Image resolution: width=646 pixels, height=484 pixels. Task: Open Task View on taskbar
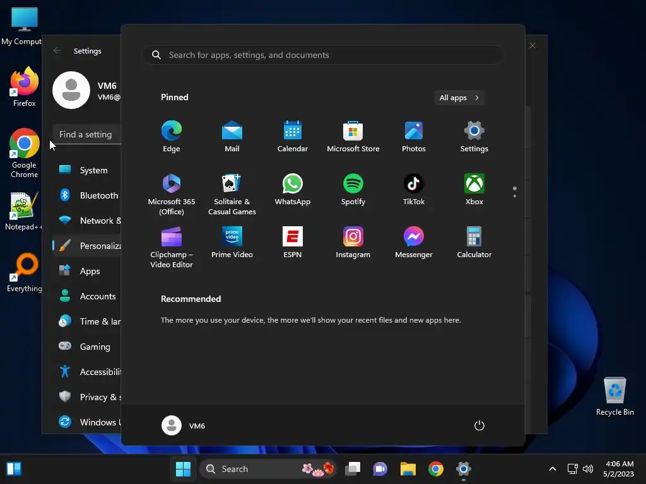point(353,469)
